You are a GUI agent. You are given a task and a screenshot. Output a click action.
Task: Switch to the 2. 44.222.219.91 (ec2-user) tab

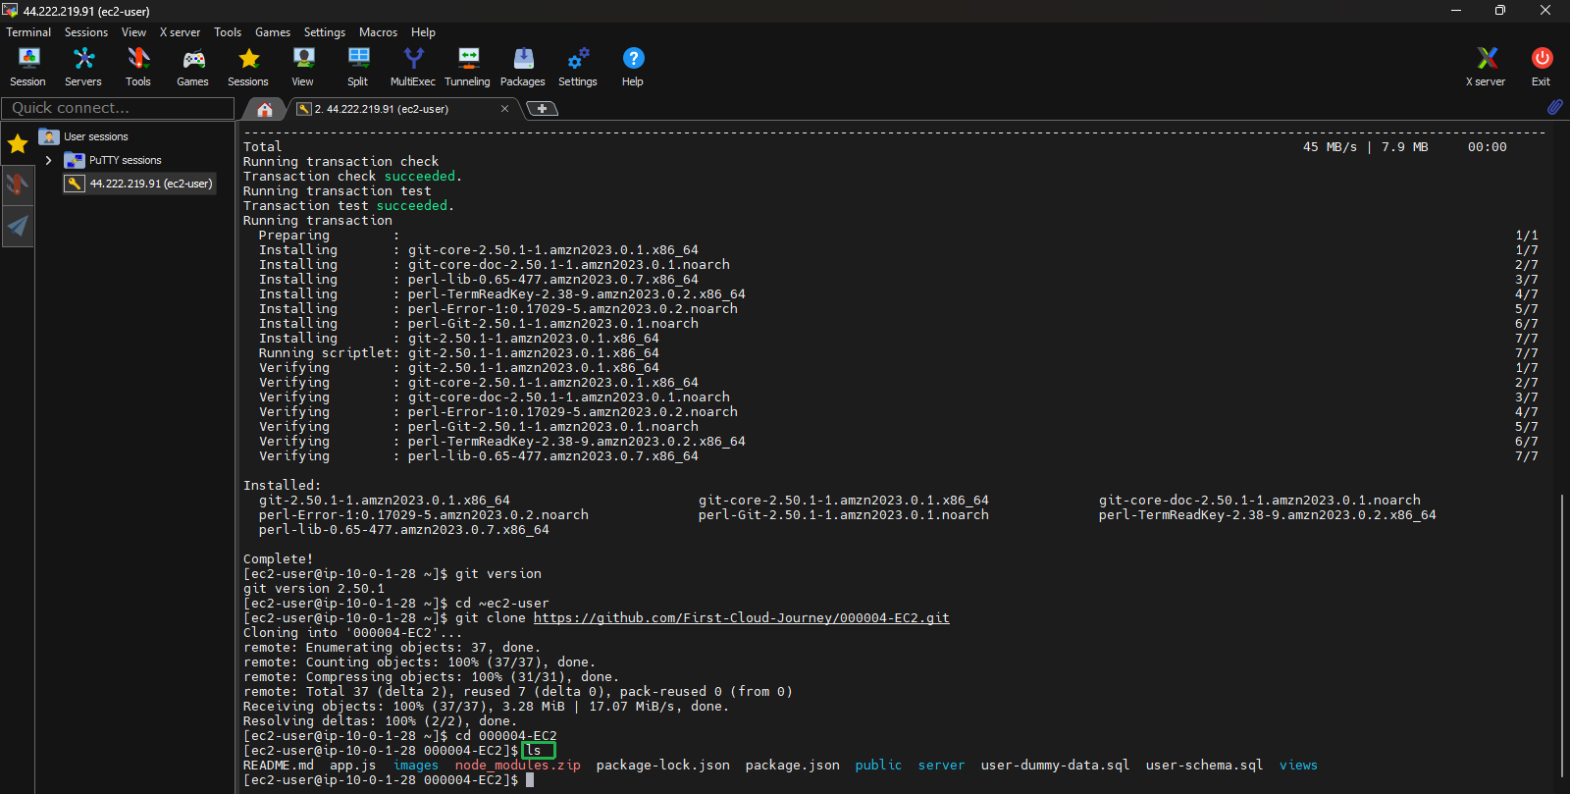point(383,109)
